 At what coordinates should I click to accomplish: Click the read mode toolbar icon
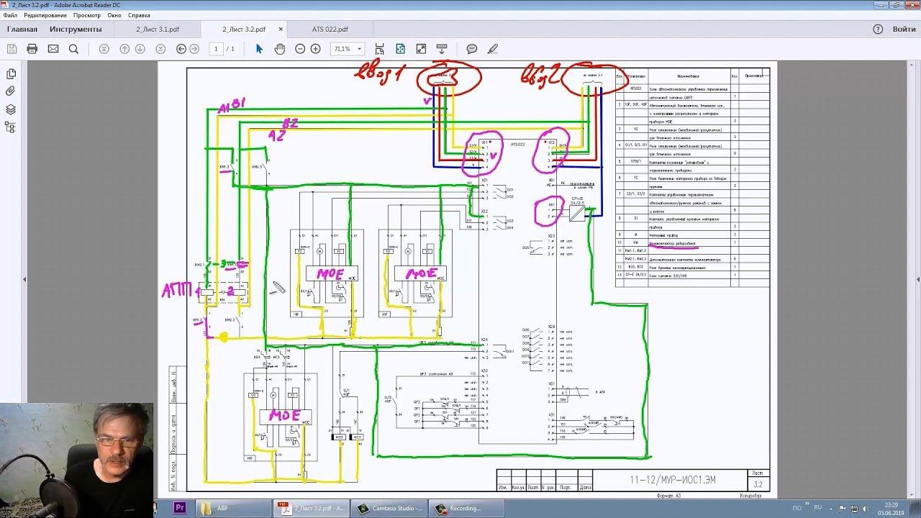[441, 49]
